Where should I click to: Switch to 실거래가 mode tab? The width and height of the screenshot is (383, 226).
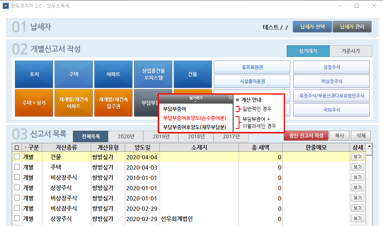pos(308,51)
